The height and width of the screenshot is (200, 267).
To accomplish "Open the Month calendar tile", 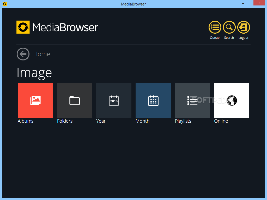I will 153,100.
